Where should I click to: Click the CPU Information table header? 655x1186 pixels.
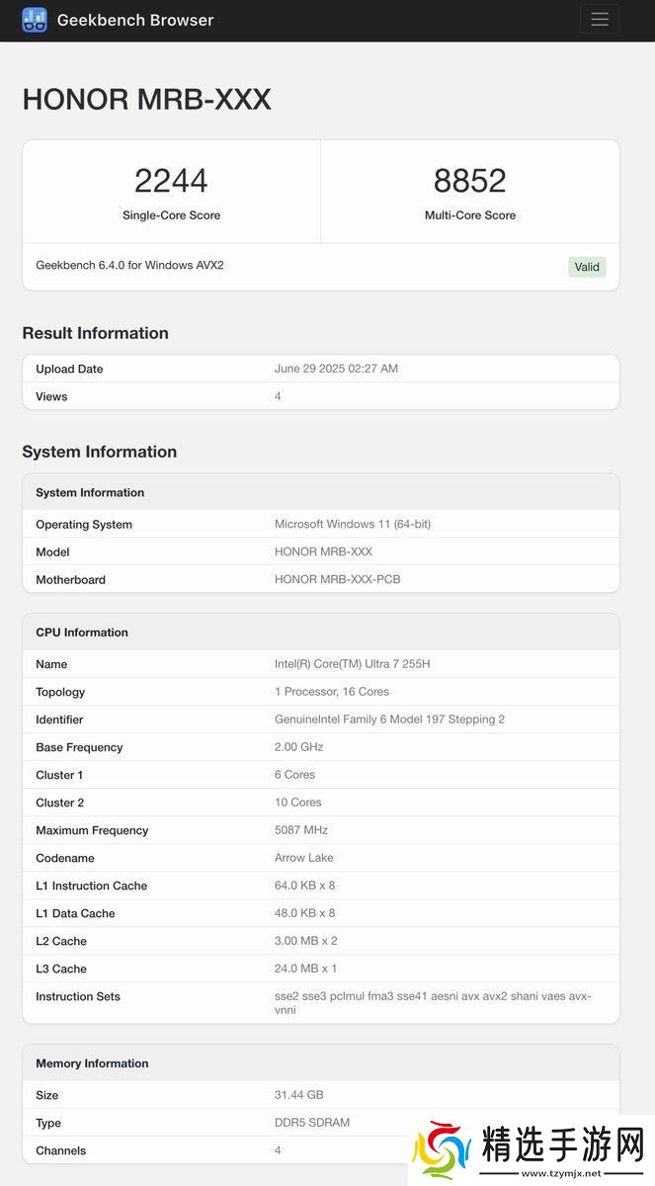pos(82,633)
